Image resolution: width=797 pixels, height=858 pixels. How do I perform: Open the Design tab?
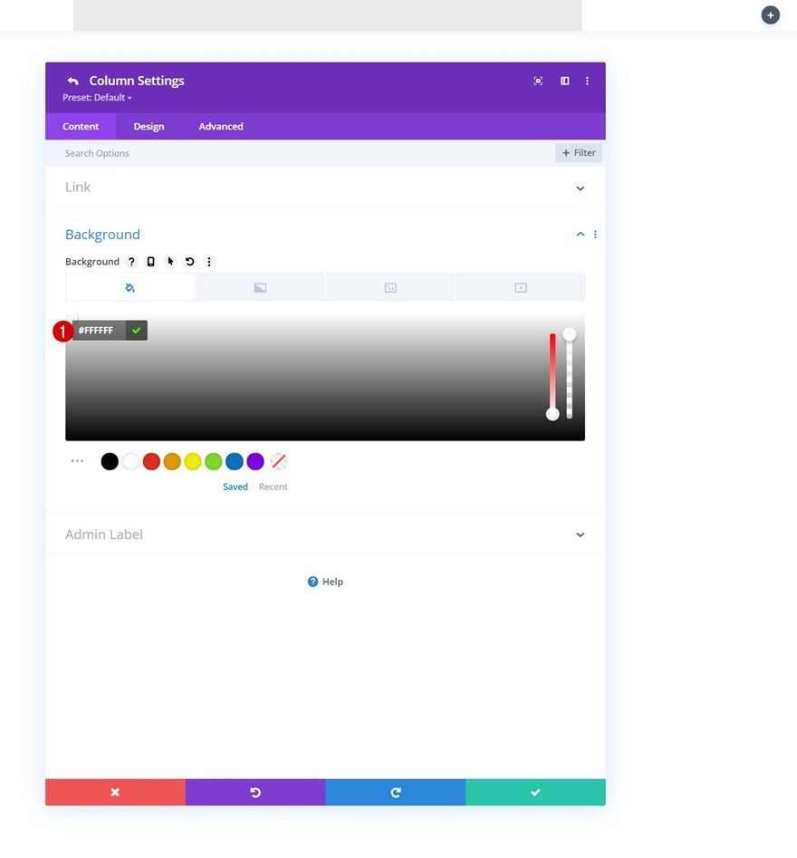coord(149,127)
